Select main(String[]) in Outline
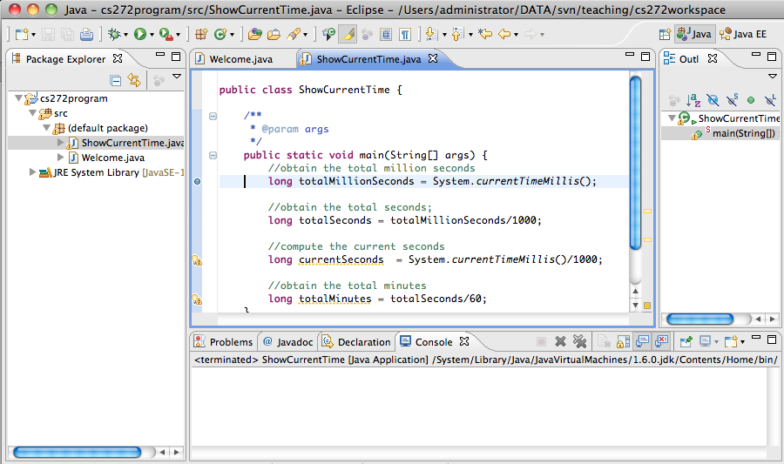 pos(744,133)
